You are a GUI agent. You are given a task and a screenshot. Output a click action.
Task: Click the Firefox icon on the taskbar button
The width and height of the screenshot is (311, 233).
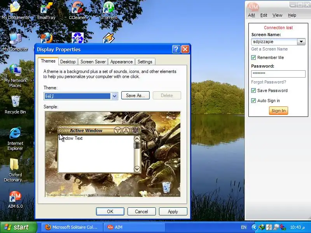tap(48, 227)
